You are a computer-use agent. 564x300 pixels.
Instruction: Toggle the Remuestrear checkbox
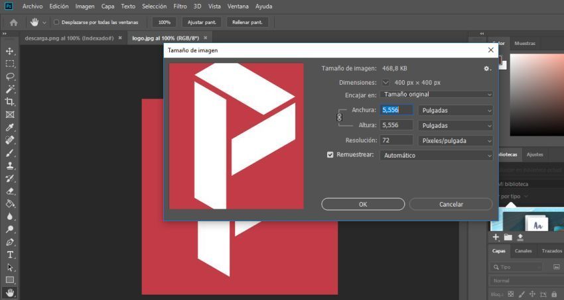click(330, 155)
